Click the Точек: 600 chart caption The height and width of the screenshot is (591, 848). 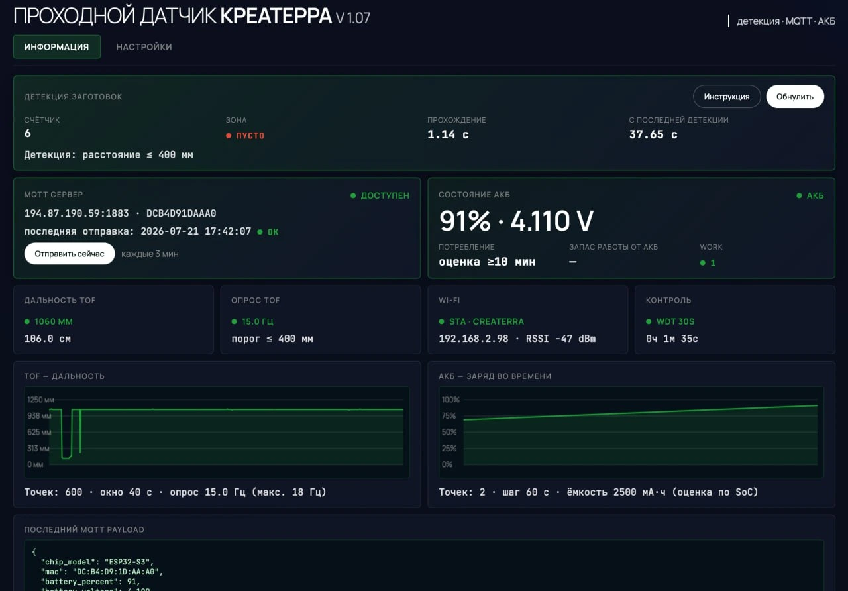click(176, 492)
